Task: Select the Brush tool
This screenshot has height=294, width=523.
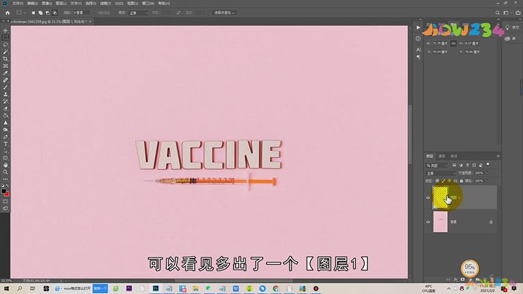Action: pyautogui.click(x=5, y=87)
